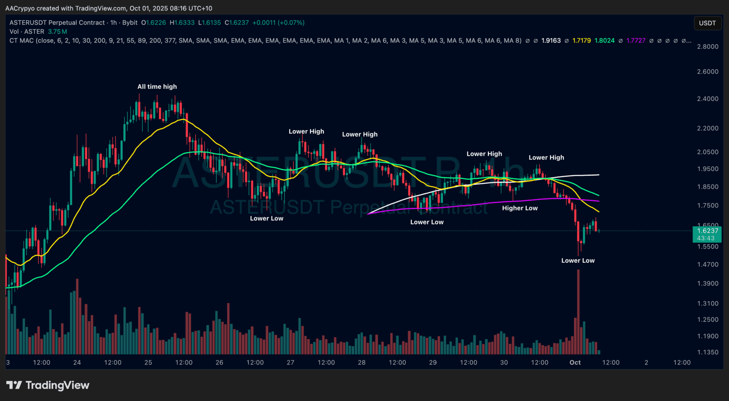The image size is (729, 401).
Task: Click the TradingView logo icon at bottom-left
Action: (14, 385)
